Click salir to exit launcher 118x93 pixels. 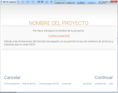click(x=111, y=84)
